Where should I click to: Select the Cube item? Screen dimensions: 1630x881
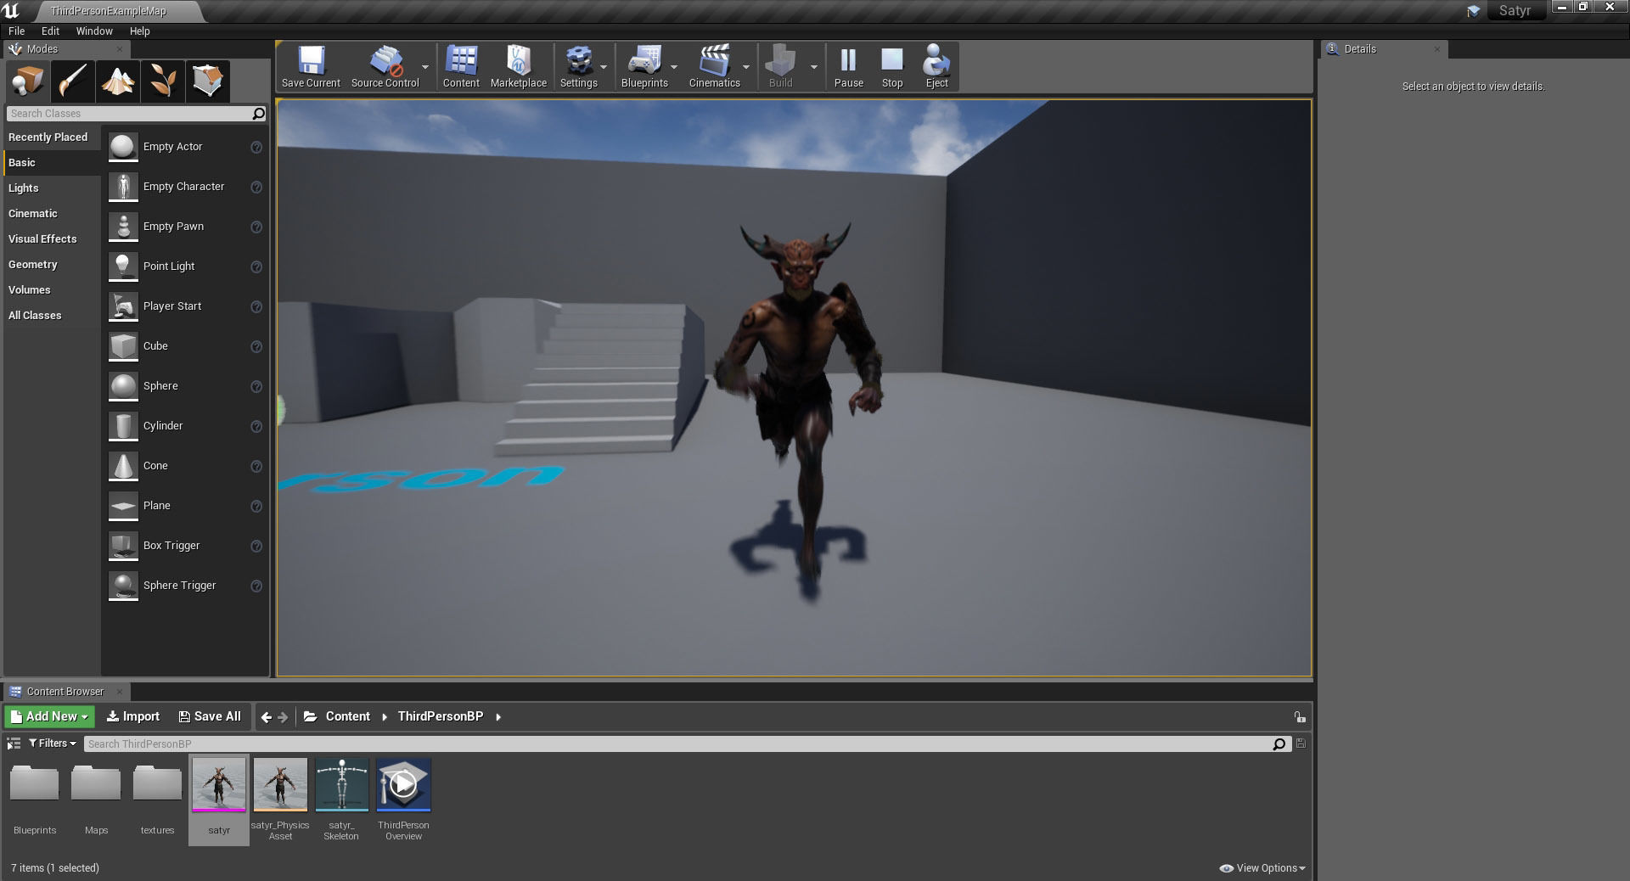click(x=185, y=346)
